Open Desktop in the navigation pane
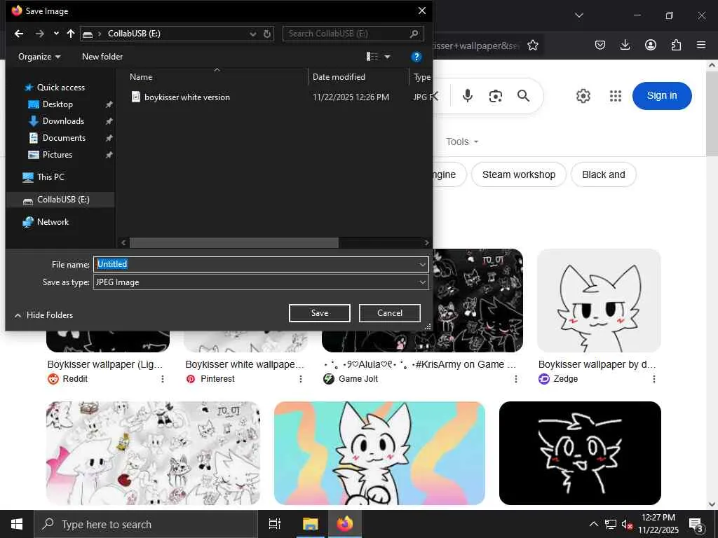This screenshot has width=718, height=538. pos(57,104)
